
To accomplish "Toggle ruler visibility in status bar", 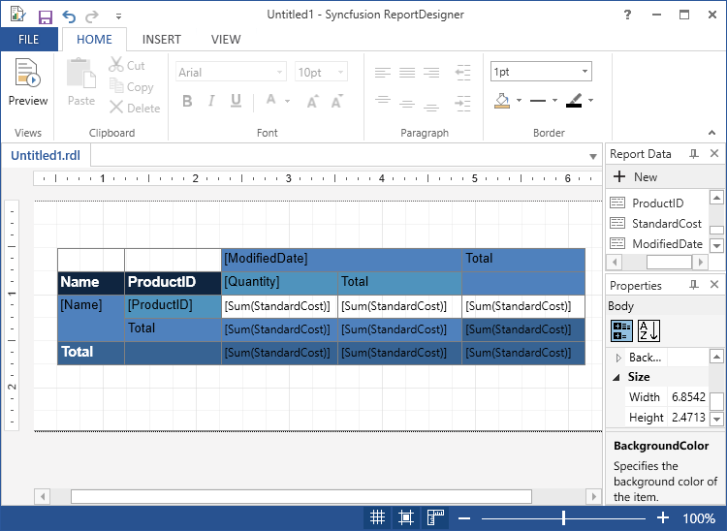I will (x=435, y=518).
